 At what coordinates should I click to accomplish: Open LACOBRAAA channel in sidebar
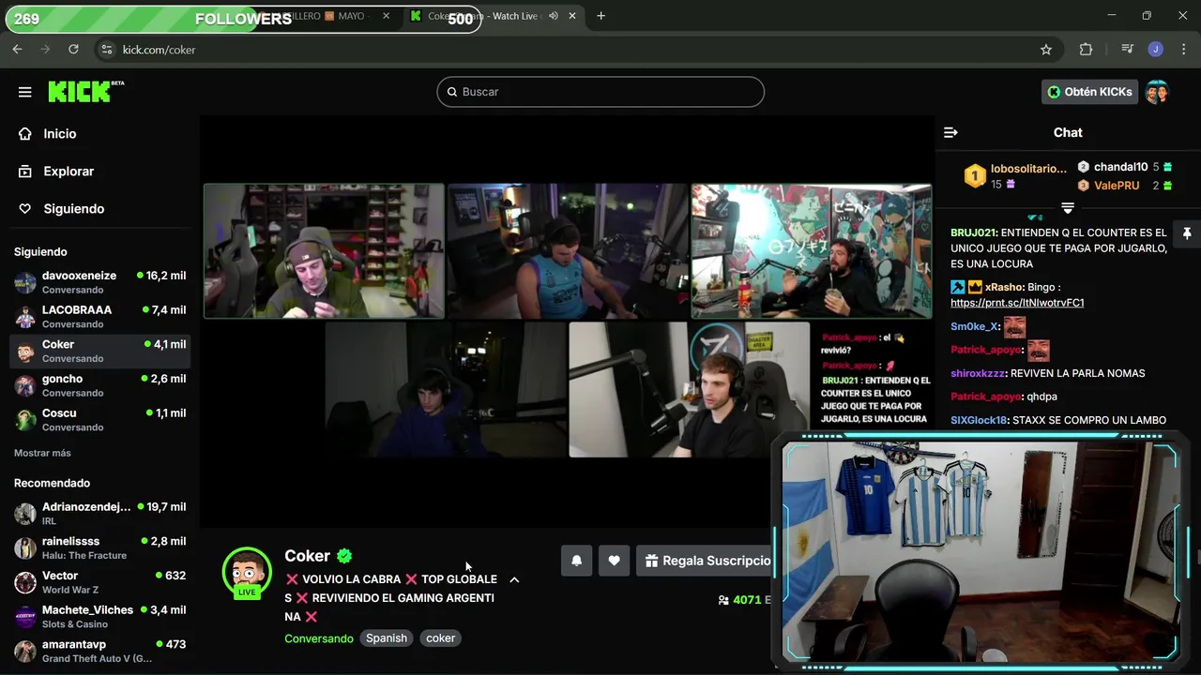(100, 317)
